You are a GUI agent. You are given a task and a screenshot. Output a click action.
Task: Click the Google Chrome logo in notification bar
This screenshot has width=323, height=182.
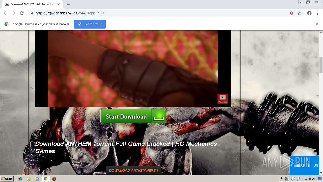7,24
